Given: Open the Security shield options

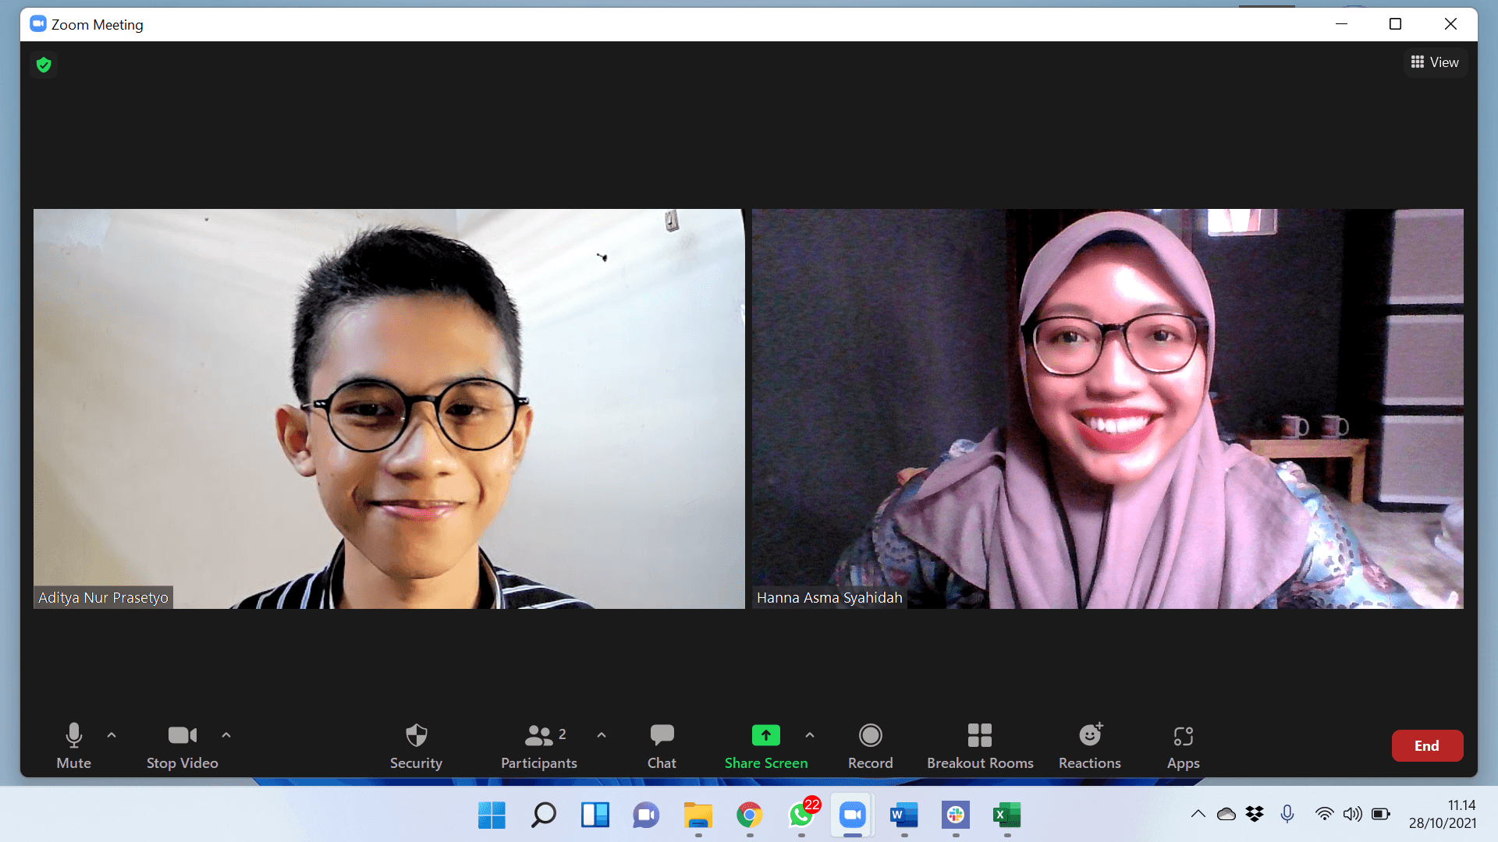Looking at the screenshot, I should click(x=416, y=745).
